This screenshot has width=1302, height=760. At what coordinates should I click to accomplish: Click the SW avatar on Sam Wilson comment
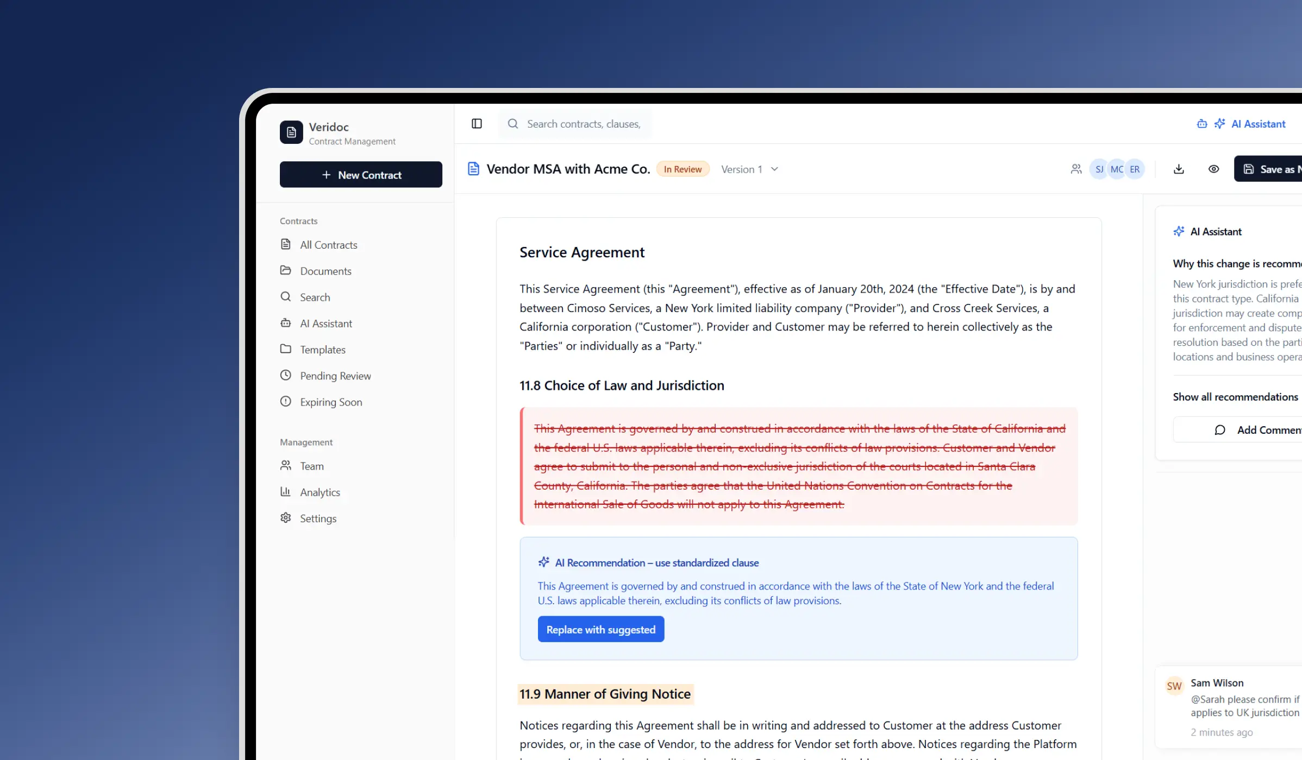pos(1174,686)
